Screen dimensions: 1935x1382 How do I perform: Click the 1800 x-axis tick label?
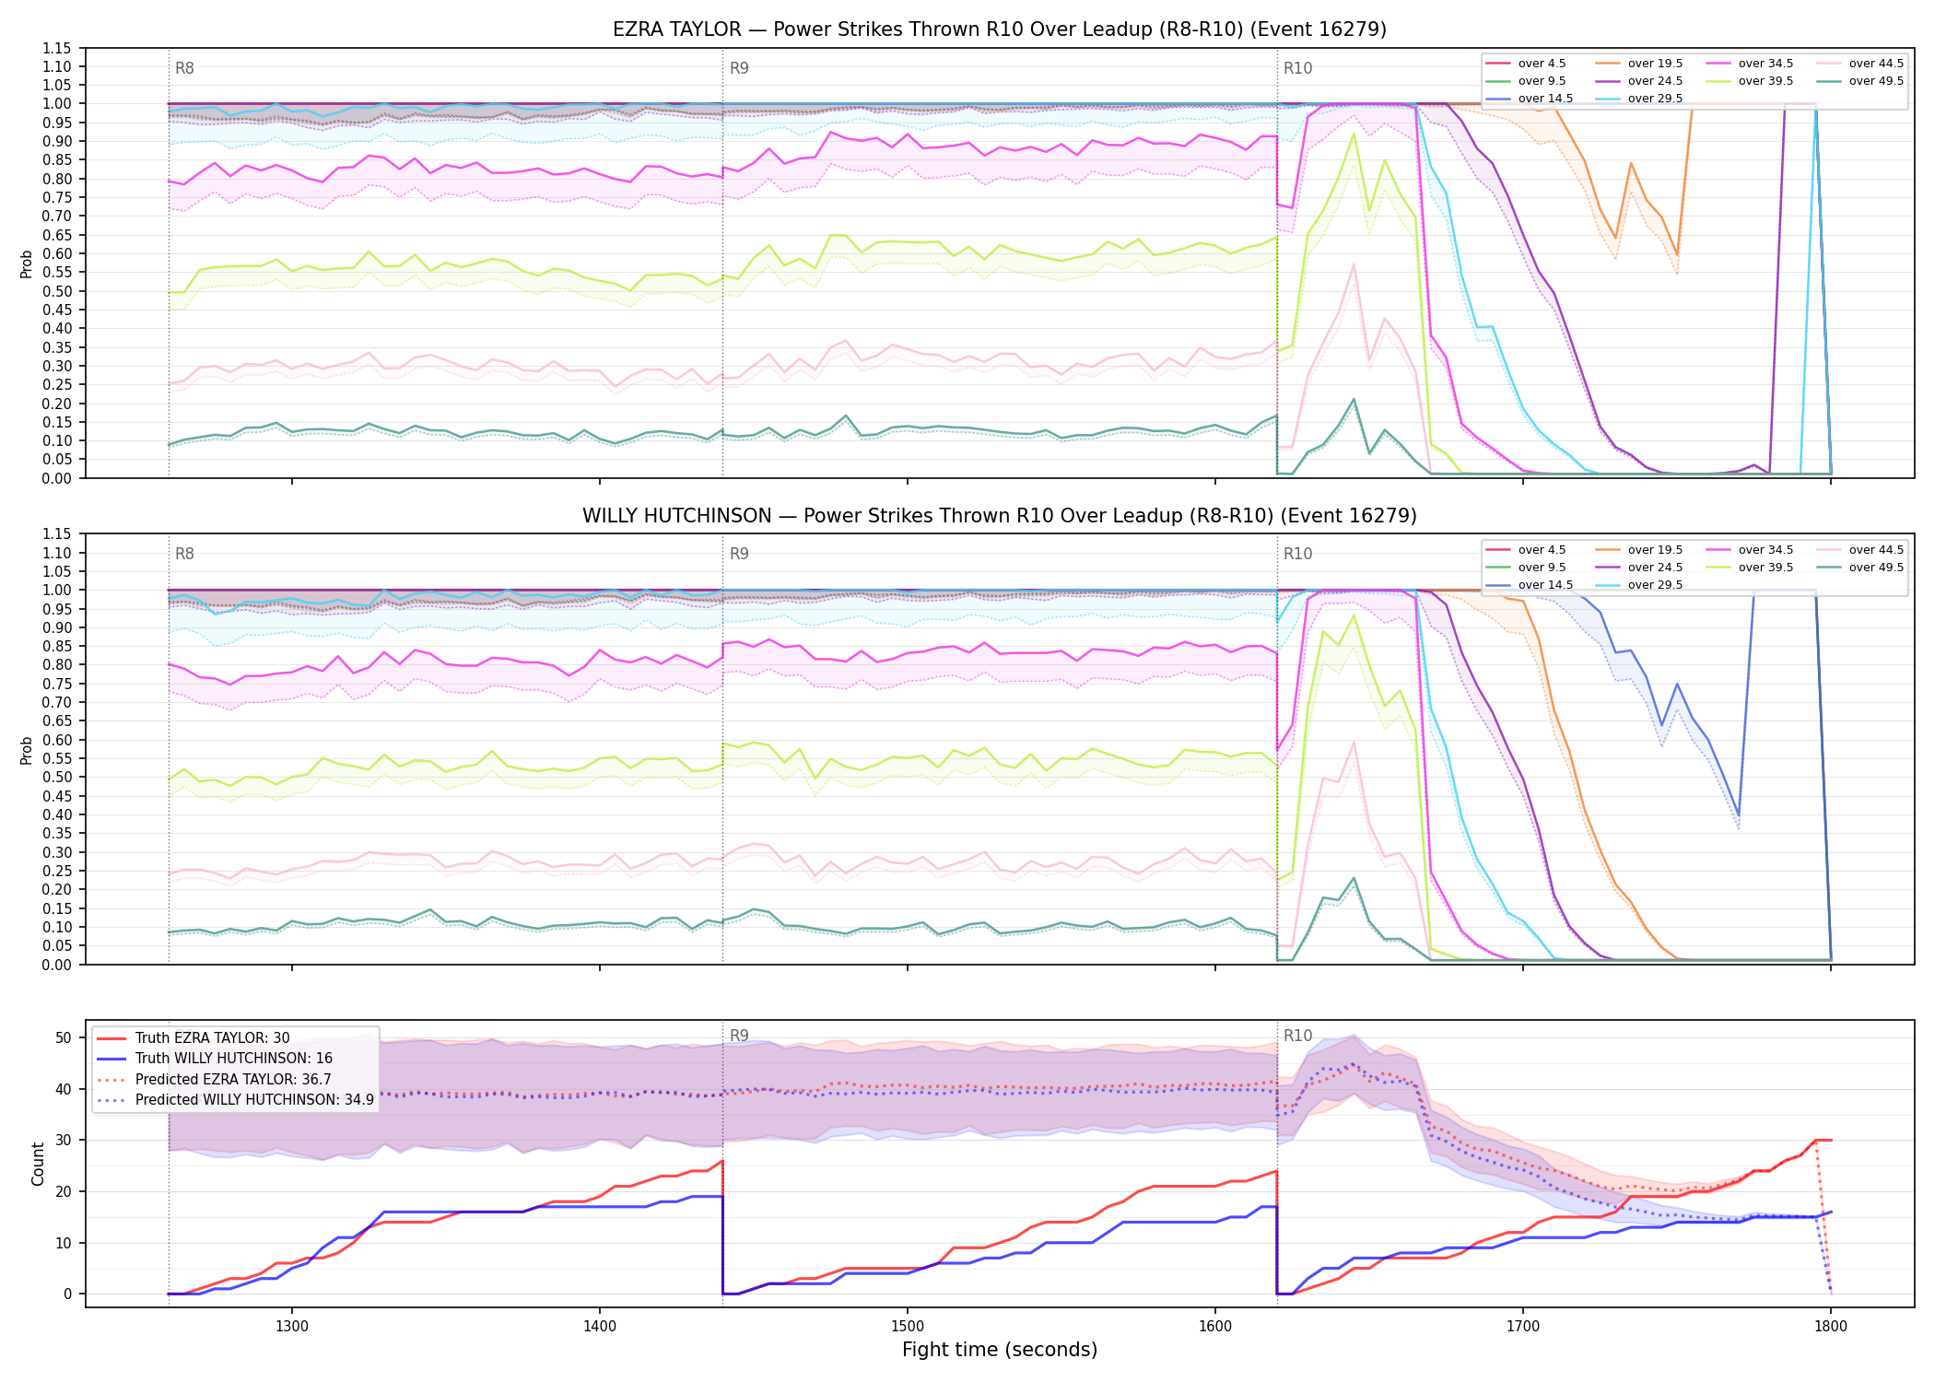click(1831, 1326)
